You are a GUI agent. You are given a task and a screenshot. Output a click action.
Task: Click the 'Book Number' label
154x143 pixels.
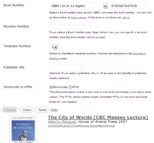(x=14, y=5)
